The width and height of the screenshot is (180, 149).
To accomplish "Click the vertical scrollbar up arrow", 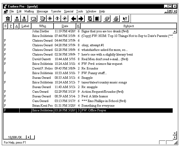I will coord(175,32).
